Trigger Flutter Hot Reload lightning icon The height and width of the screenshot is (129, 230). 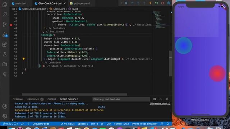150,3
